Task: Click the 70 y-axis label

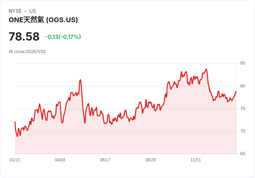Action: point(243,131)
